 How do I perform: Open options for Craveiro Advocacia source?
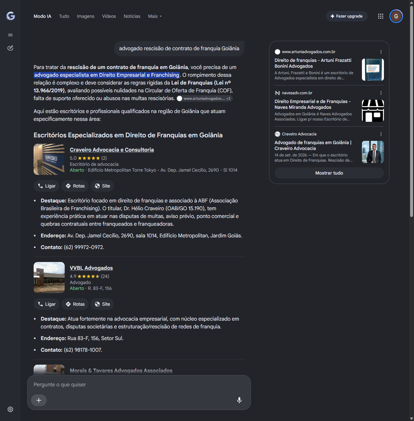tap(381, 134)
